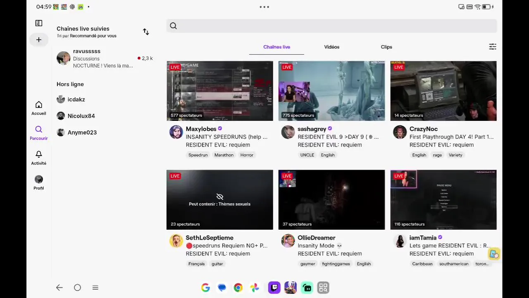Watch Maxylobes stream thumbnail
The image size is (529, 298).
click(x=220, y=91)
